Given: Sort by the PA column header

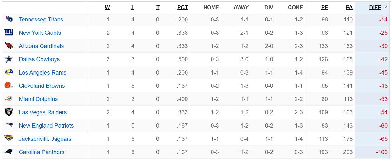Looking at the screenshot, I should (349, 7).
